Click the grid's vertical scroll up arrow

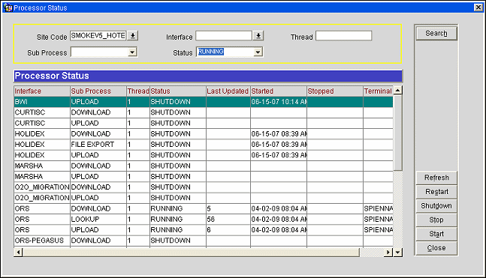[397, 91]
